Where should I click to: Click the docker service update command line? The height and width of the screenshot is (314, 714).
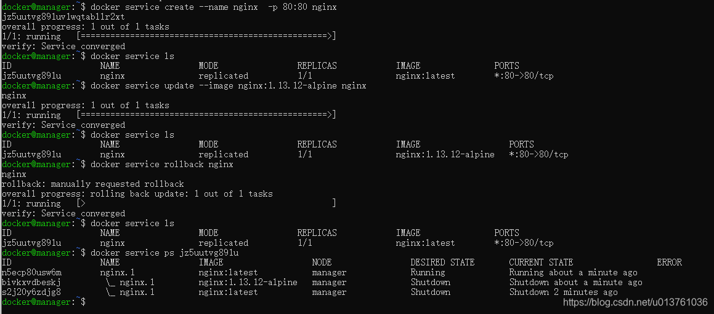point(229,85)
